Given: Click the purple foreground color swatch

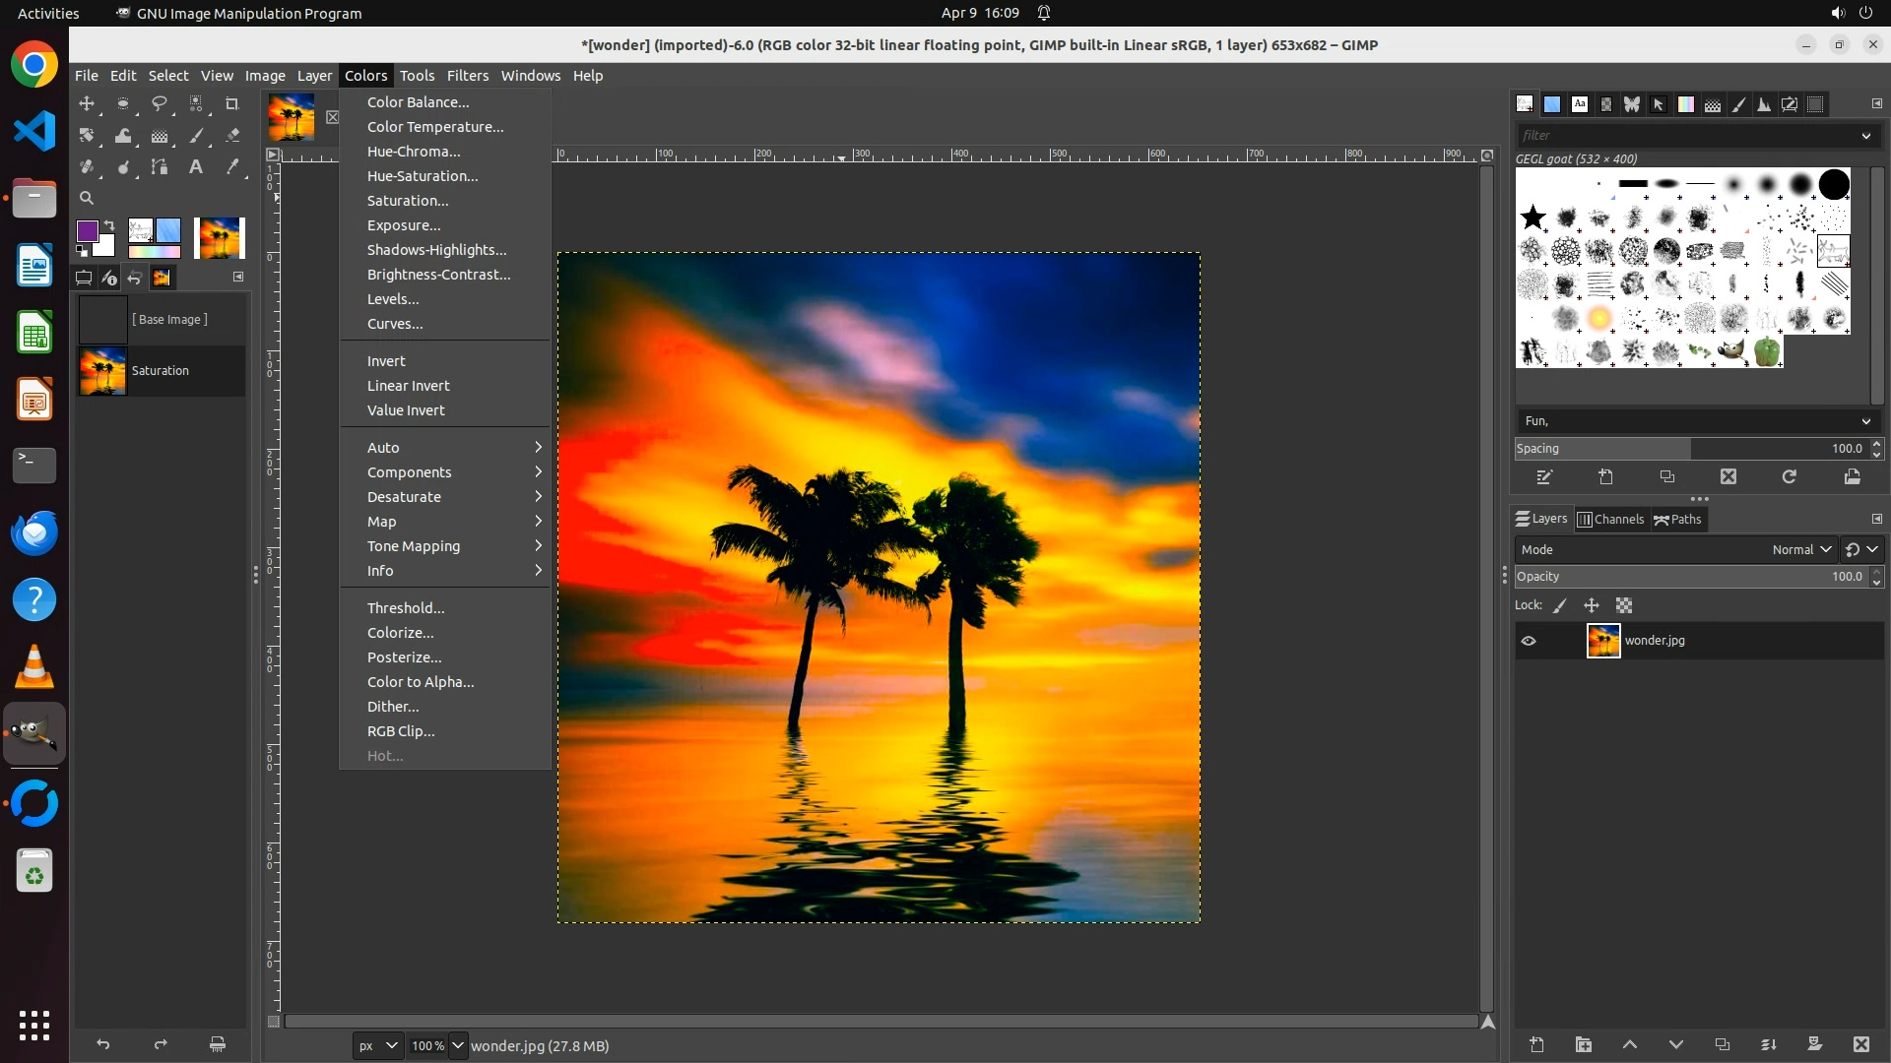Looking at the screenshot, I should pyautogui.click(x=87, y=230).
